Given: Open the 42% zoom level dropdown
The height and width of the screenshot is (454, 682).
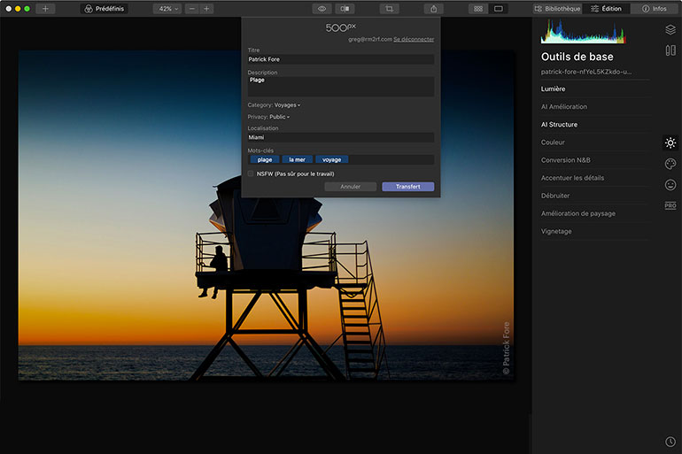Looking at the screenshot, I should (x=167, y=9).
